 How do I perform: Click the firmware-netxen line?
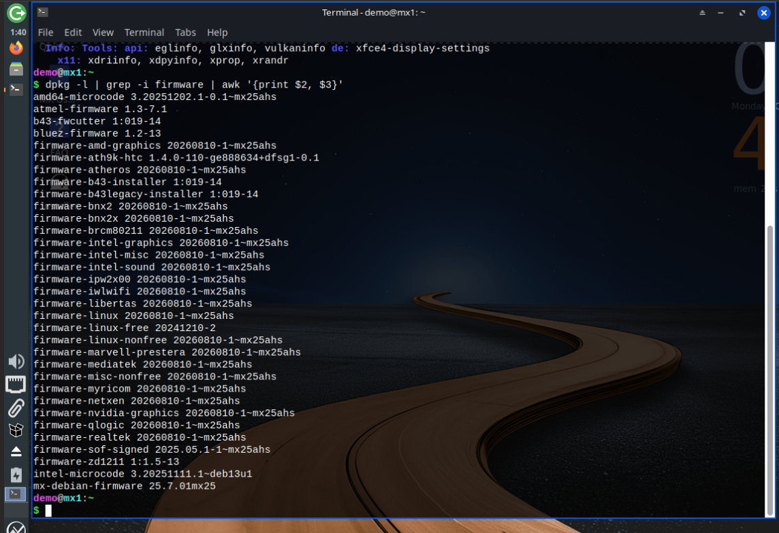coord(137,400)
